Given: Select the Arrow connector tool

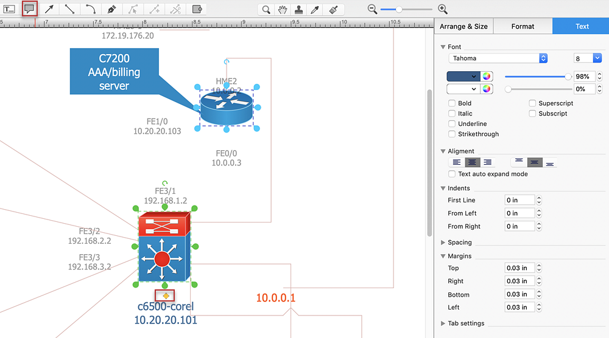Looking at the screenshot, I should pyautogui.click(x=49, y=9).
